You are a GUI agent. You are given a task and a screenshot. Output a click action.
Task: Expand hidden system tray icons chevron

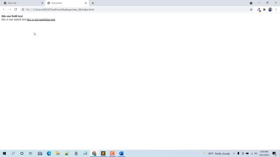[x=234, y=154]
